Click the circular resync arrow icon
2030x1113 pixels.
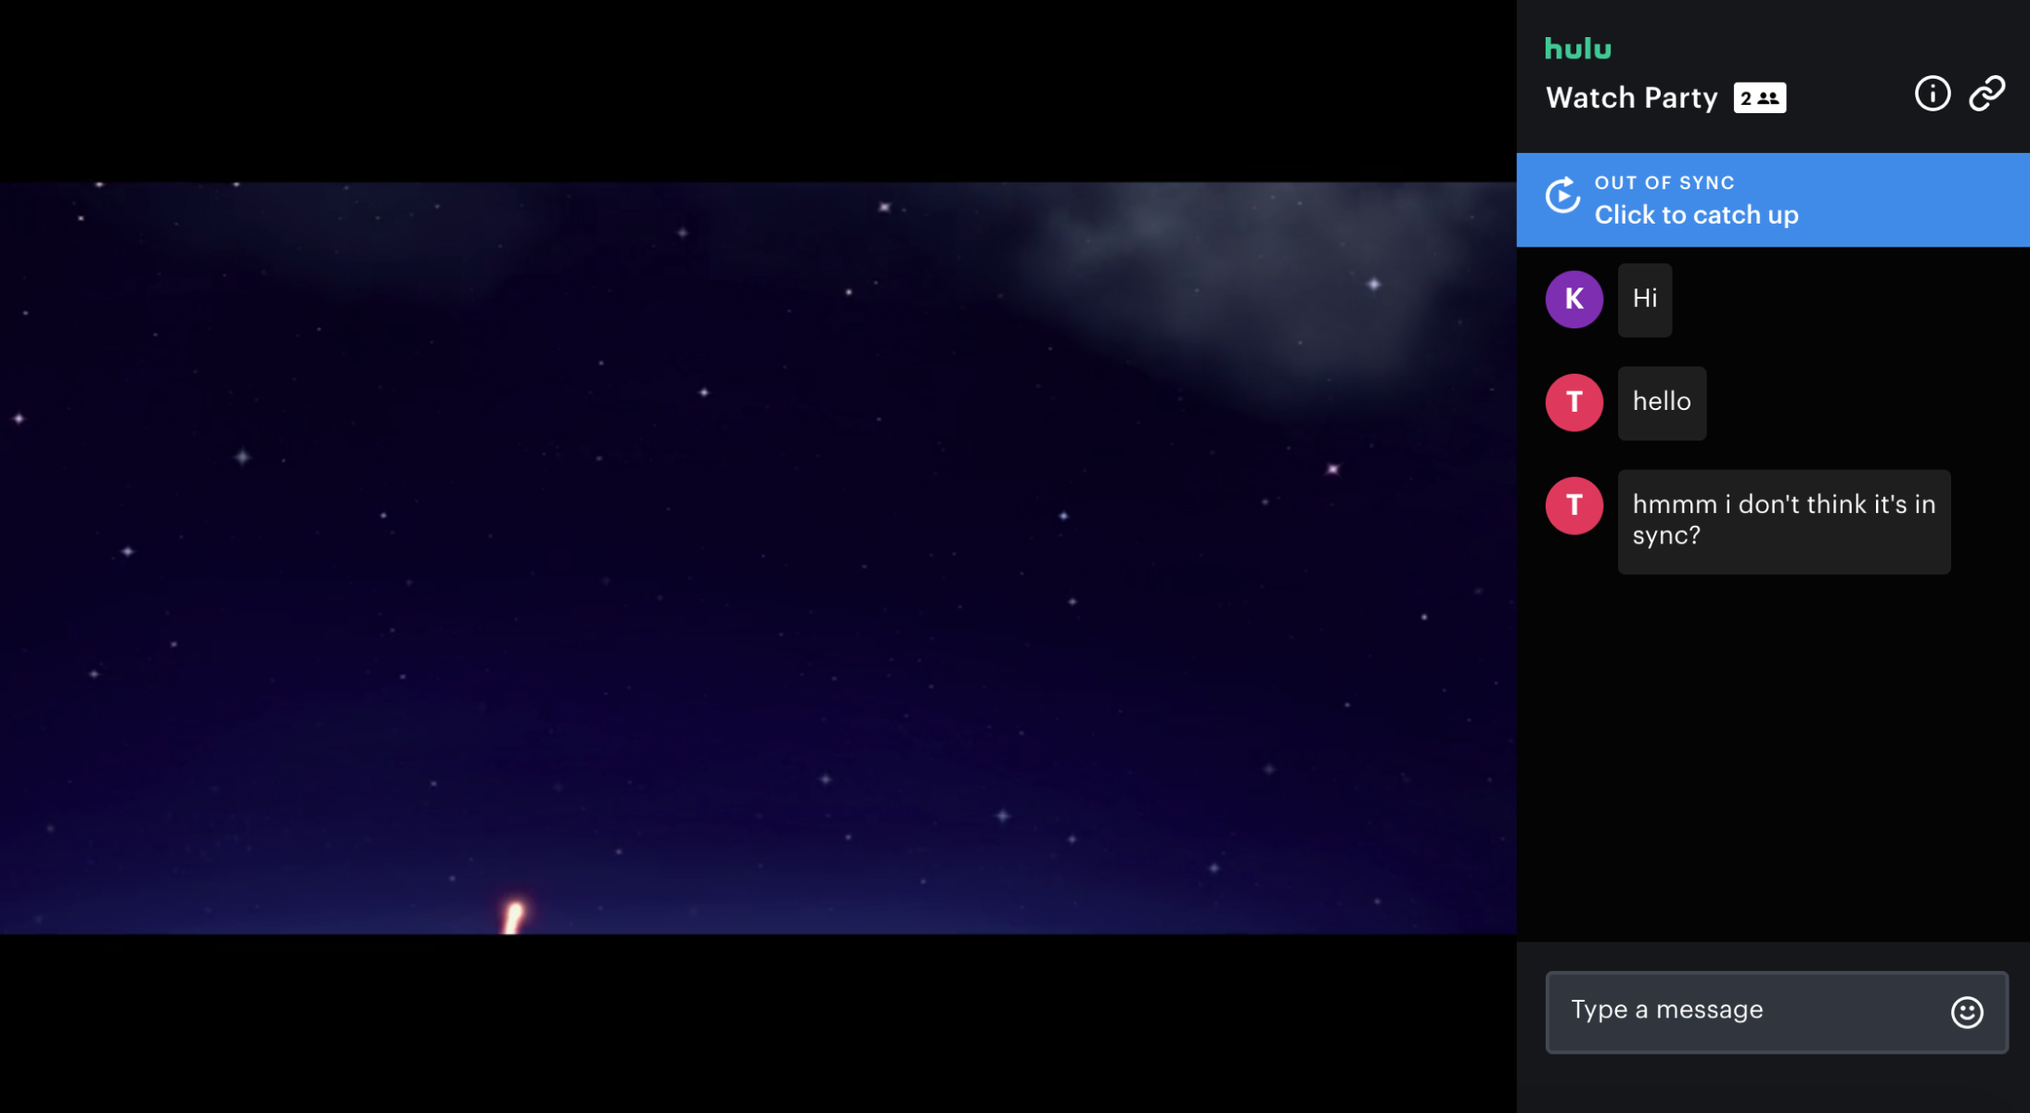tap(1562, 197)
